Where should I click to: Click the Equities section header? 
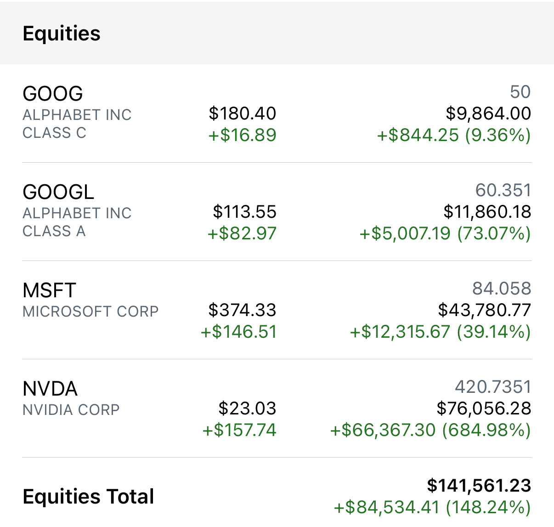coord(62,34)
